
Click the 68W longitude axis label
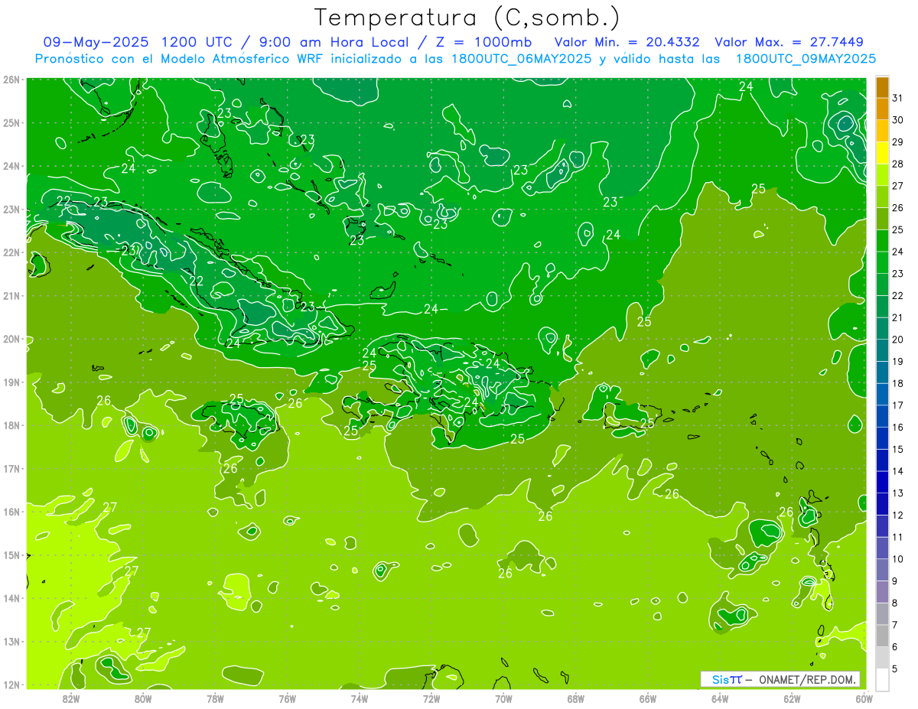tap(575, 698)
